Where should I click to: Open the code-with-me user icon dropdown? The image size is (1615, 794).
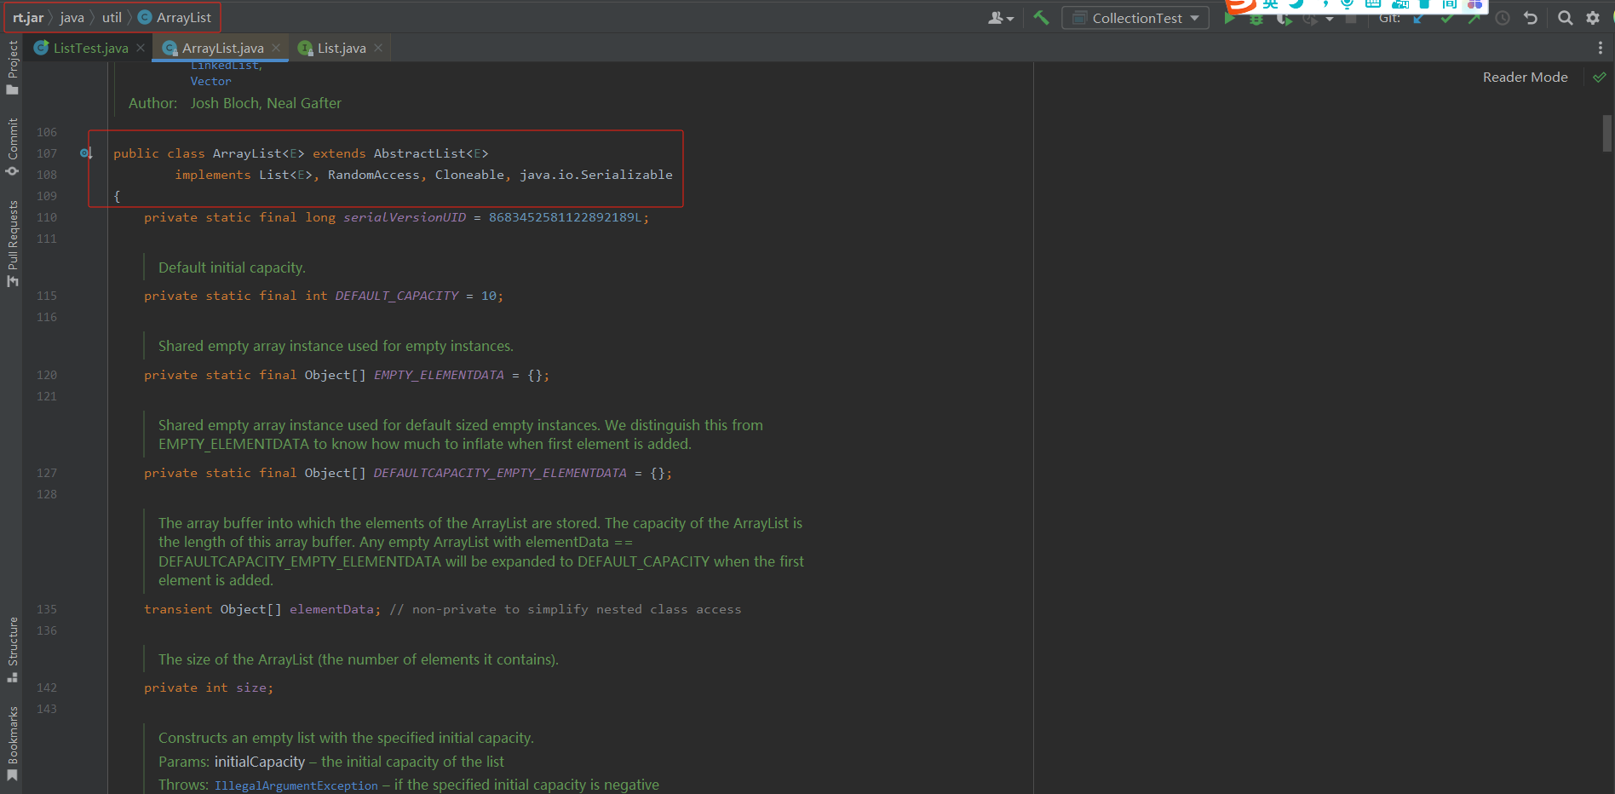[1001, 18]
